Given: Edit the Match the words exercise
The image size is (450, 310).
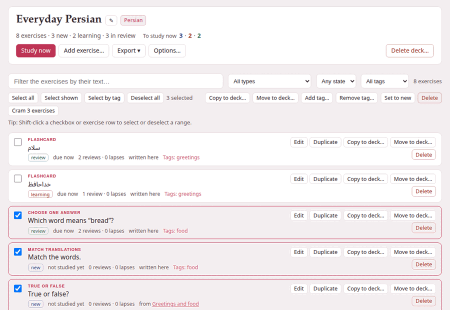Looking at the screenshot, I should (x=299, y=252).
